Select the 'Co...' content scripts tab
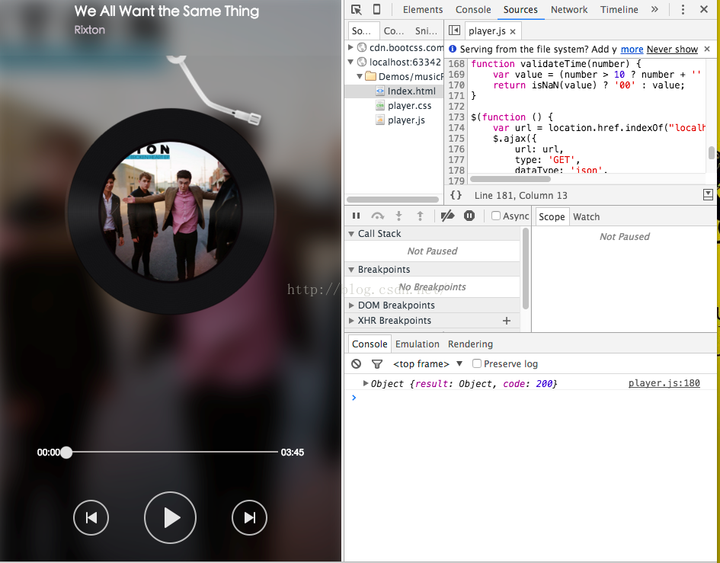Screen dimensions: 720x563 tap(393, 30)
